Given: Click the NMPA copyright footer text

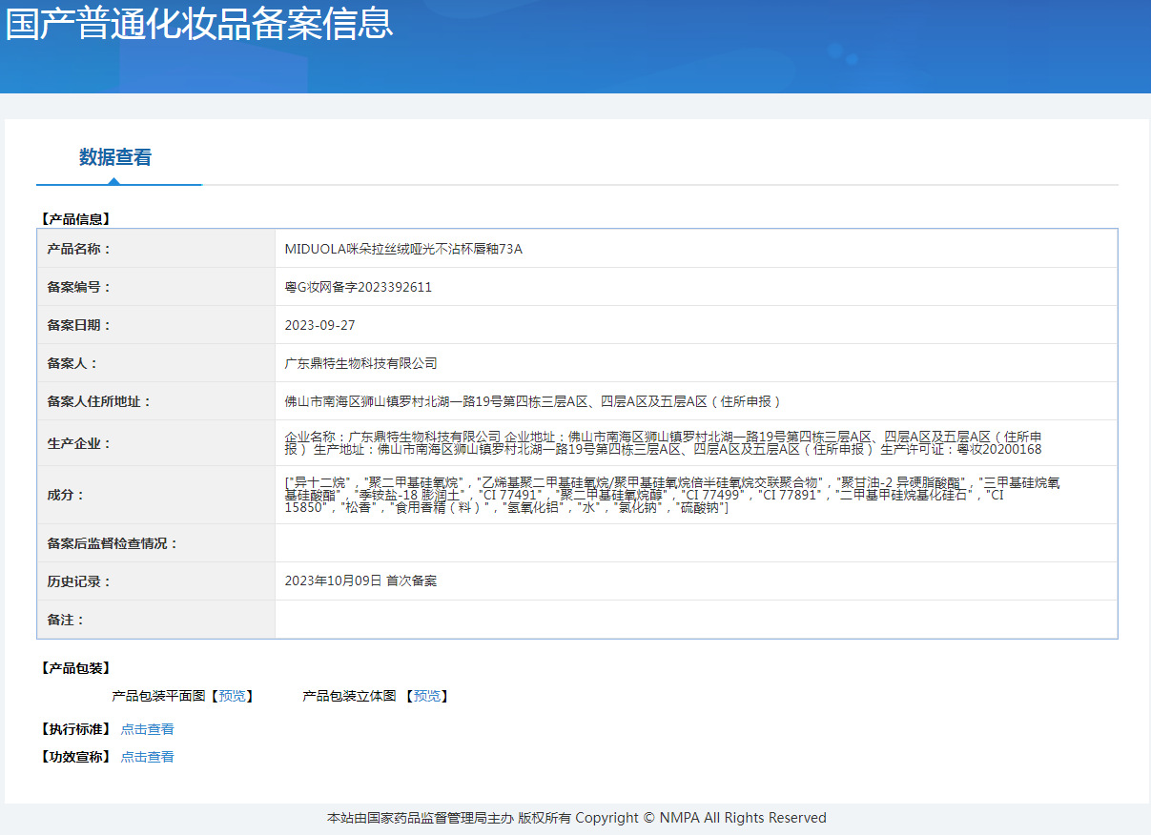Looking at the screenshot, I should 576,818.
